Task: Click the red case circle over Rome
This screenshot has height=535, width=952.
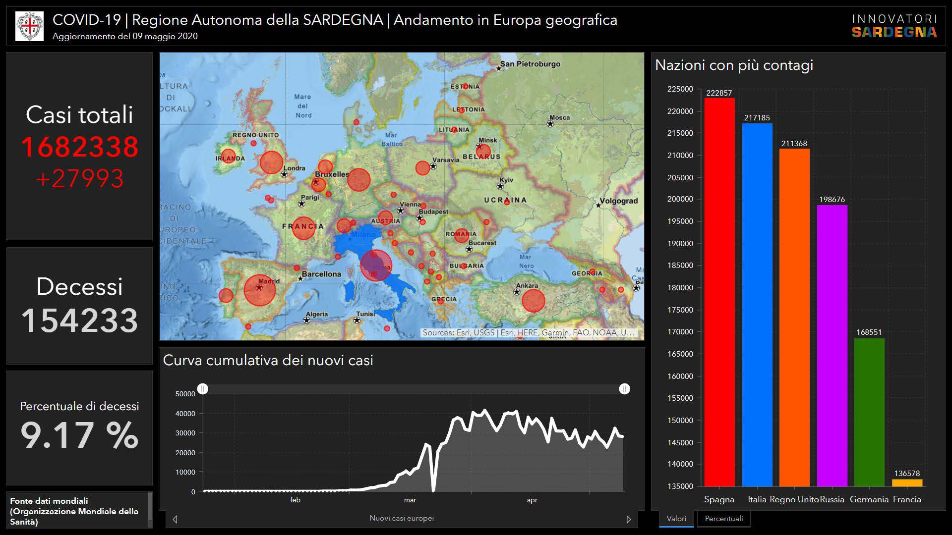Action: [x=376, y=266]
